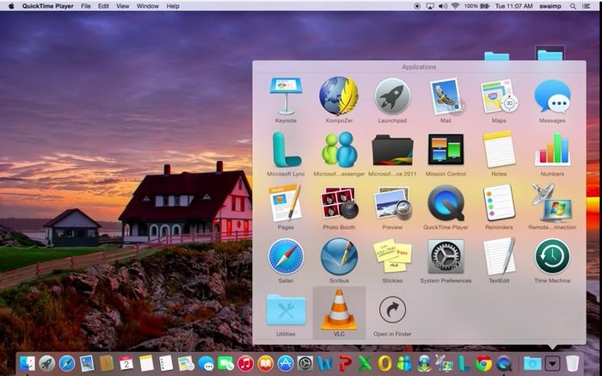Open Calendar in the Dock
The image size is (602, 376).
[126, 363]
